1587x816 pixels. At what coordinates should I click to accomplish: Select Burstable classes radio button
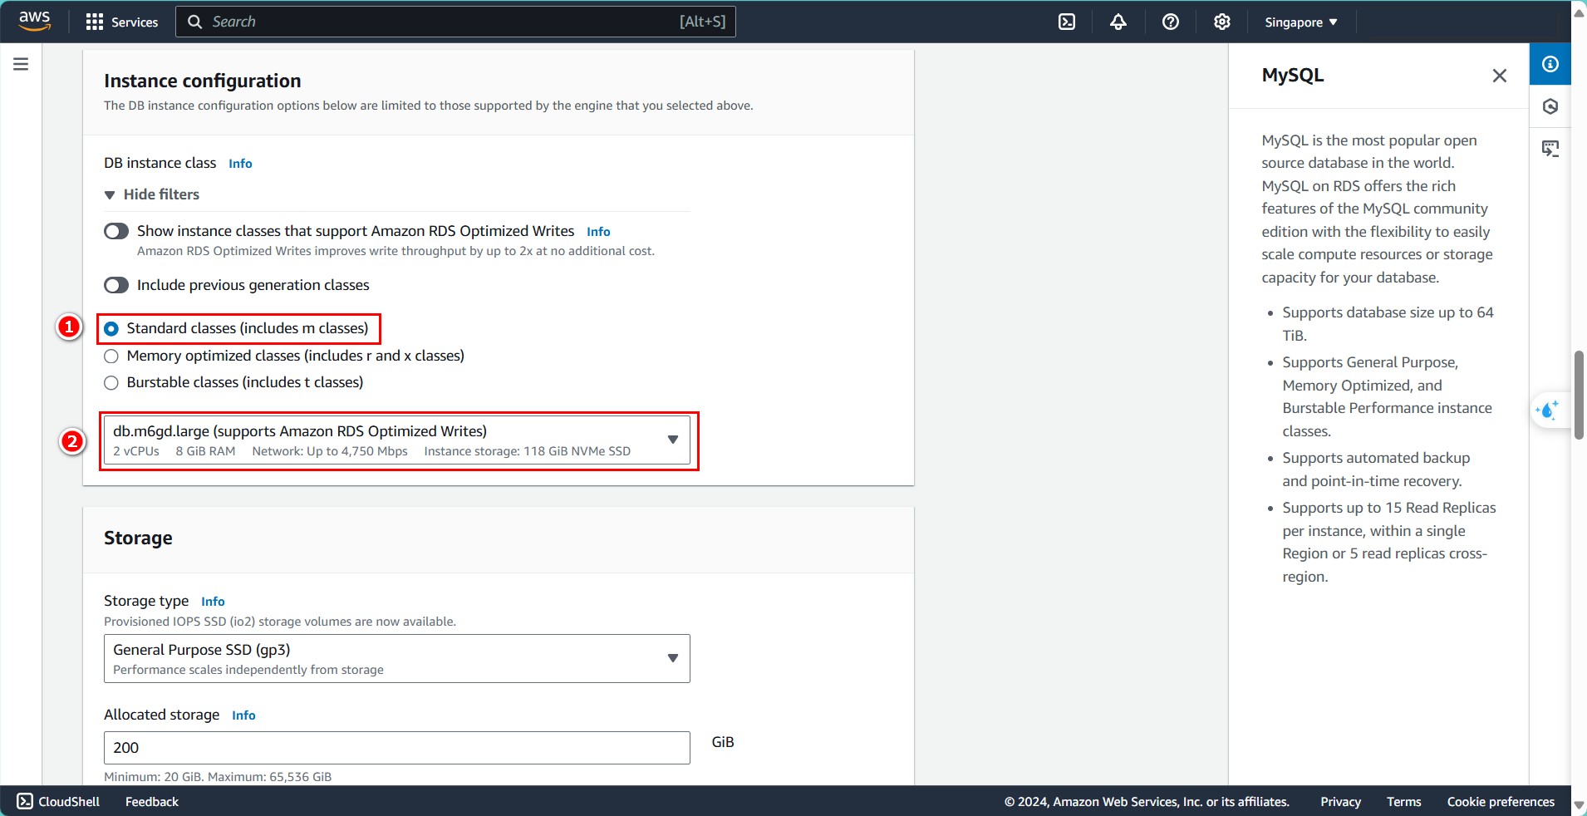[111, 383]
